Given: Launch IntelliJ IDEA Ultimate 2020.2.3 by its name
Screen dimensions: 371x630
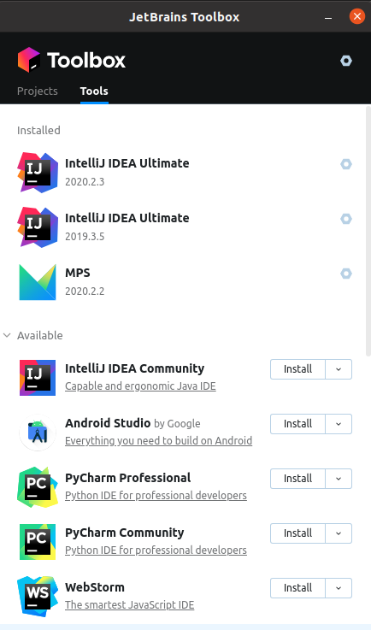Looking at the screenshot, I should click(x=127, y=163).
